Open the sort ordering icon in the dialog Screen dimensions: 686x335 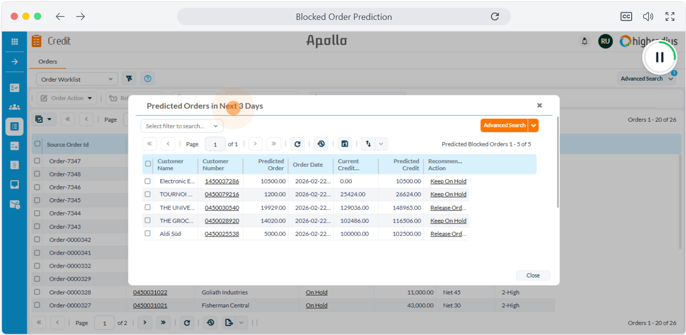369,144
